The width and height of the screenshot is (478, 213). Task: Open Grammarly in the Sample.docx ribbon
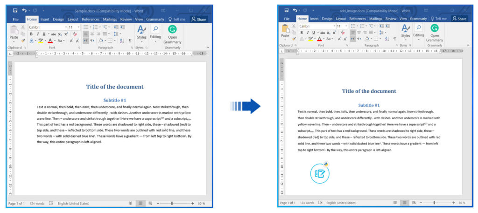pyautogui.click(x=172, y=33)
